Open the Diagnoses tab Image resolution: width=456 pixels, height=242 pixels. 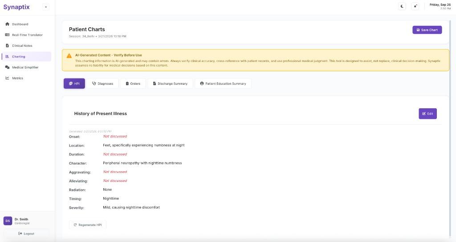pyautogui.click(x=102, y=83)
